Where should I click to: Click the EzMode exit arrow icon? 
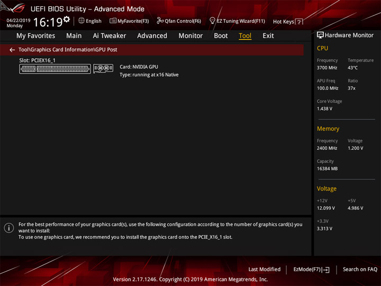tap(326, 270)
